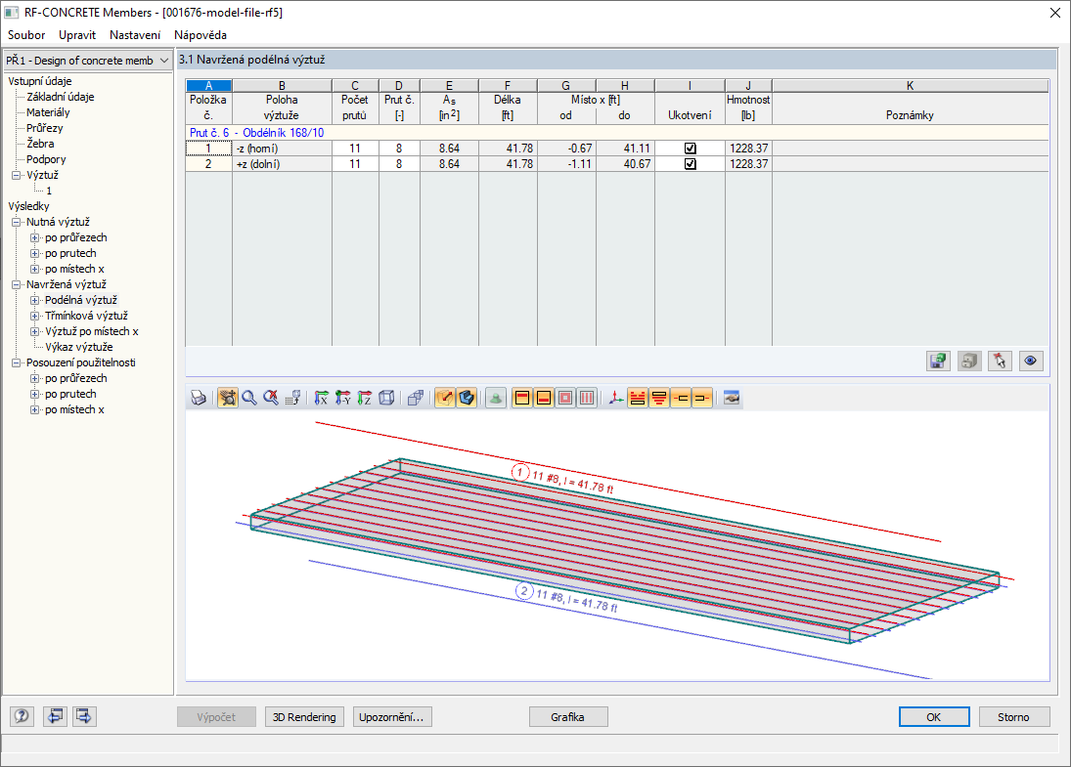Pick member in graphic with cursor icon
This screenshot has width=1071, height=767.
point(1000,361)
